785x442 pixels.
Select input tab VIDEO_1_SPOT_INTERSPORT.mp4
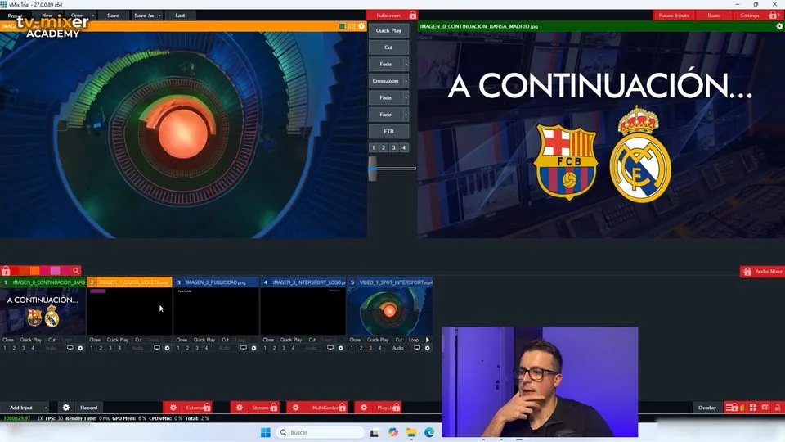(x=390, y=282)
